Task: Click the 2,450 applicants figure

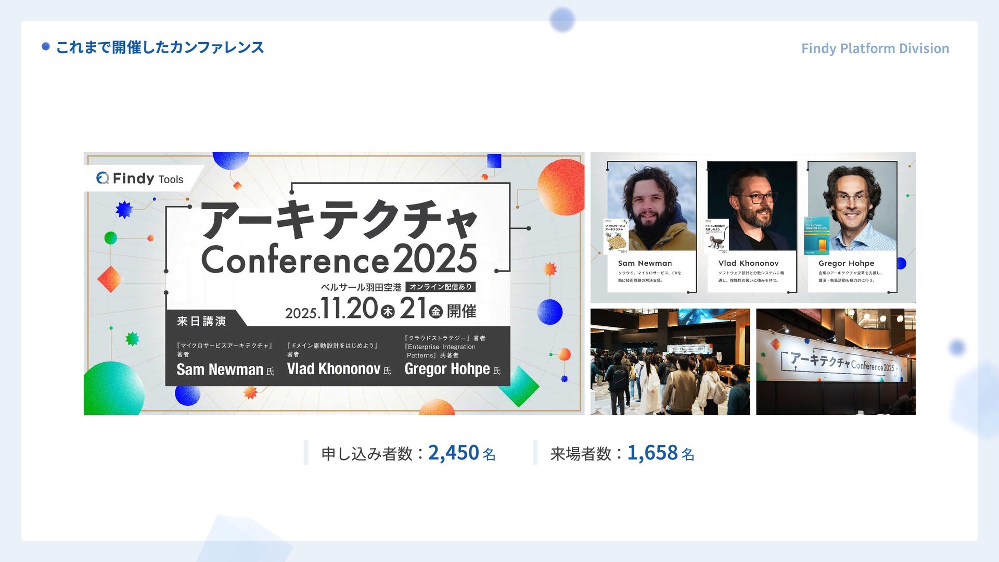Action: [x=454, y=453]
